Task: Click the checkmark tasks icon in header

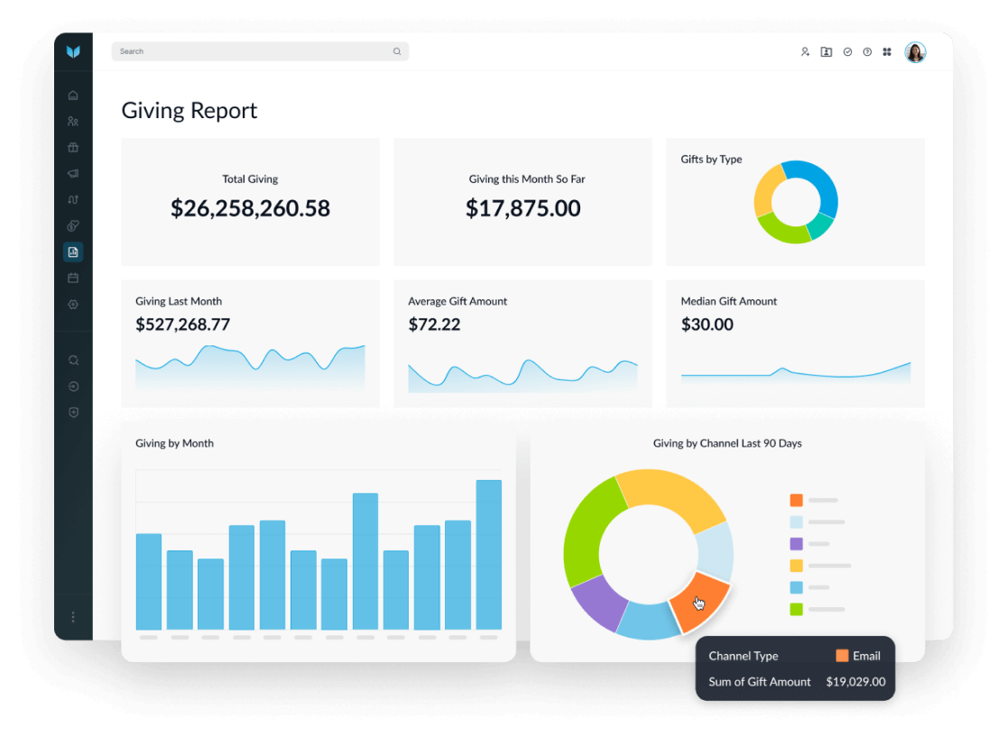Action: (x=847, y=52)
